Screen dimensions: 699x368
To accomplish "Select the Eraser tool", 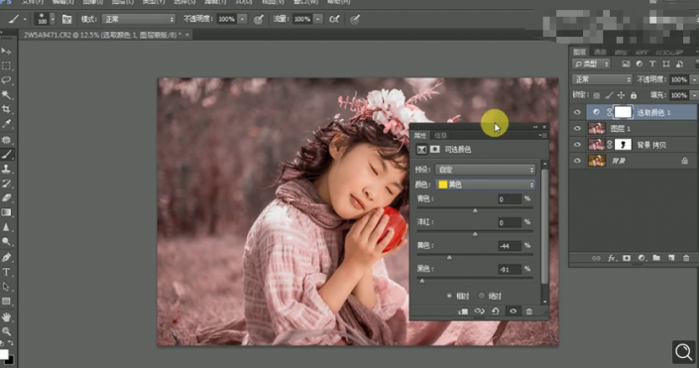I will (6, 197).
